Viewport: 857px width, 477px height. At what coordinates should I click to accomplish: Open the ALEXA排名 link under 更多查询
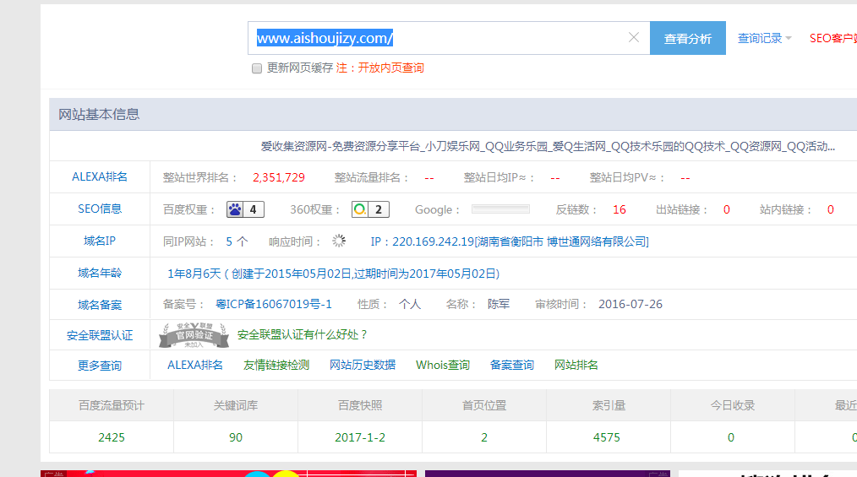point(195,365)
